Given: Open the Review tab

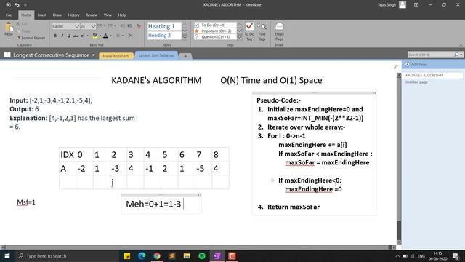Looking at the screenshot, I should tap(92, 15).
